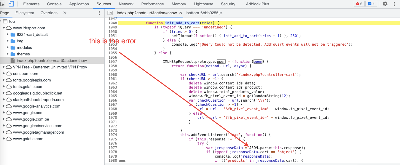Click the horizontal scrollbar thumb in editor
The width and height of the screenshot is (400, 165).
click(122, 161)
